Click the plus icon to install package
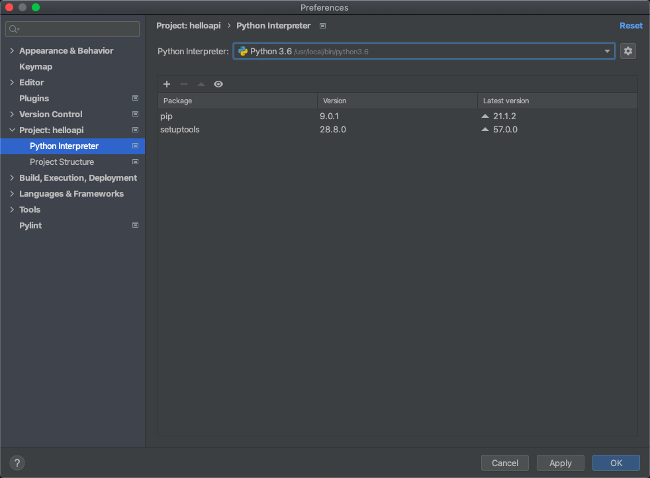 pos(167,84)
